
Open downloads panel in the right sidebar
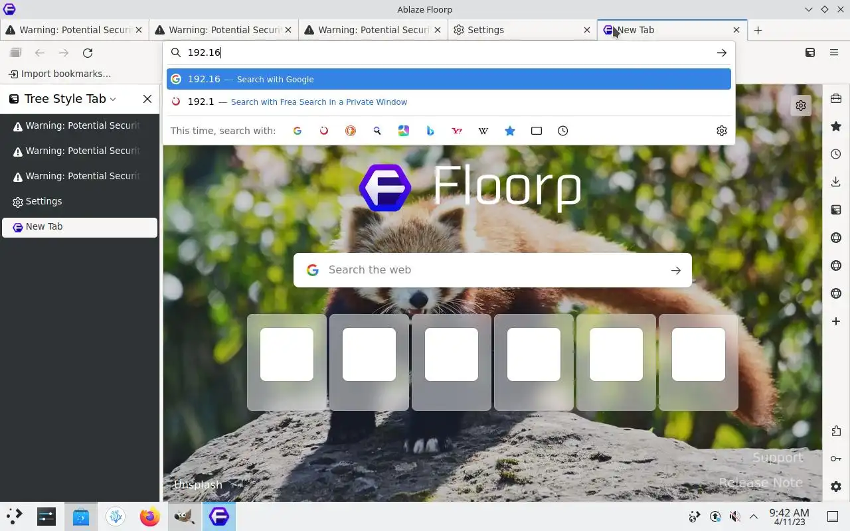(836, 182)
